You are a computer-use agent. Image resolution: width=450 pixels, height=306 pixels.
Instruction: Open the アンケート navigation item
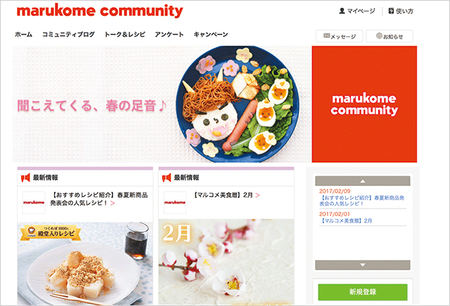coord(169,34)
